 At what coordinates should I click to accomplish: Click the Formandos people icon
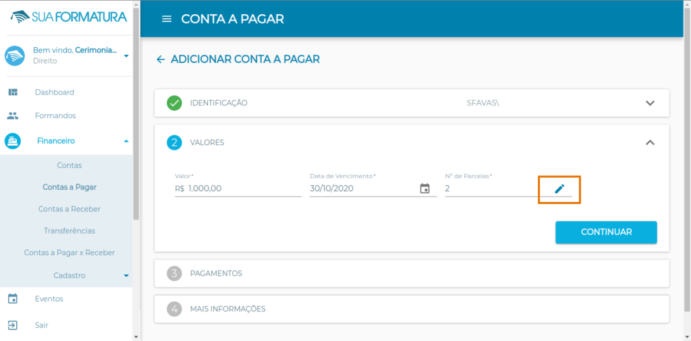13,115
